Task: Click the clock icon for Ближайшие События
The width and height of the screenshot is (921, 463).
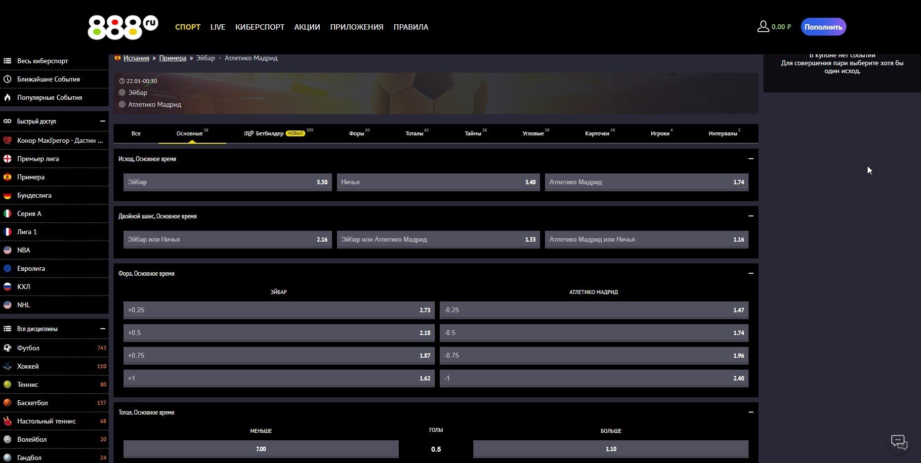Action: [x=7, y=79]
